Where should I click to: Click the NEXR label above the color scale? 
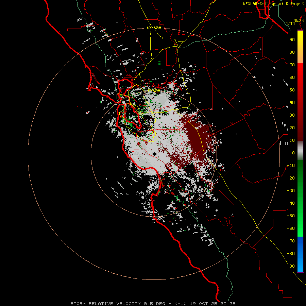coord(299,20)
